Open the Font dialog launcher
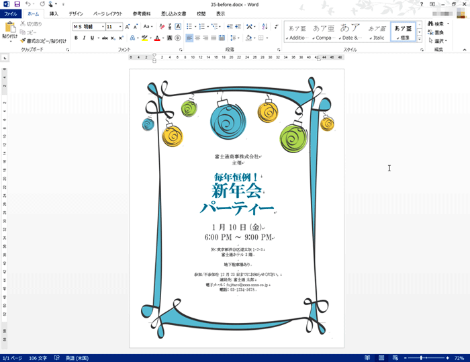The image size is (470, 362). pyautogui.click(x=181, y=50)
